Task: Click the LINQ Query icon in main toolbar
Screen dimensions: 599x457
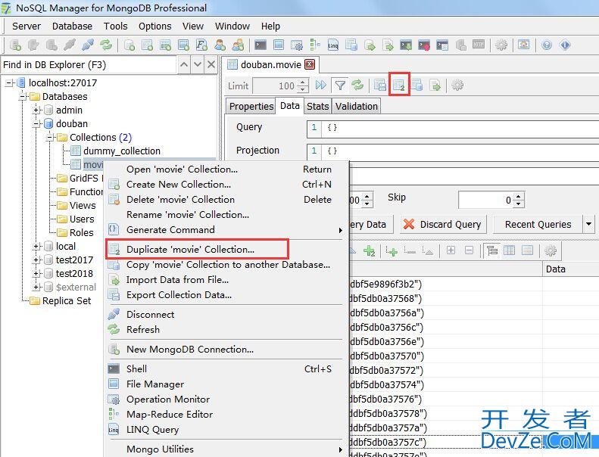Action: pyautogui.click(x=332, y=45)
